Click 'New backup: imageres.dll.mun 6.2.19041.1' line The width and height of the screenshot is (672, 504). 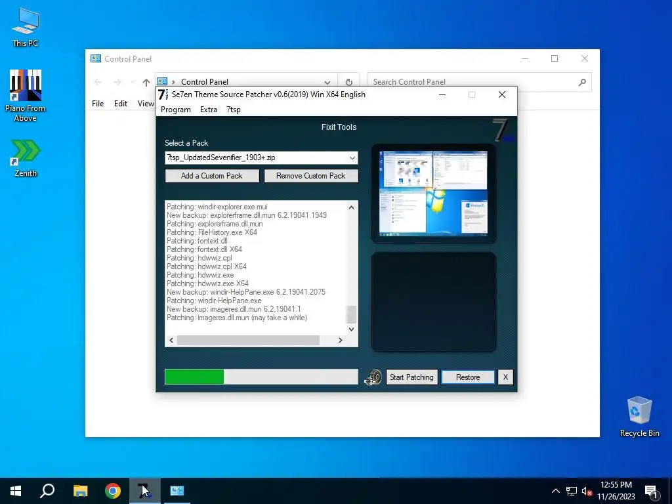(x=234, y=309)
